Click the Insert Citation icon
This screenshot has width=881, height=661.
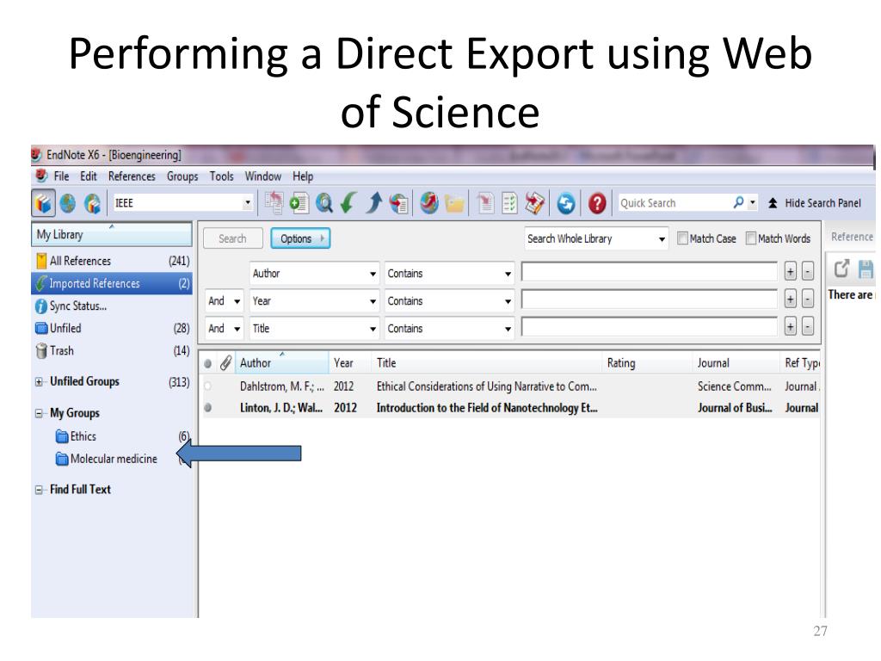pos(485,203)
